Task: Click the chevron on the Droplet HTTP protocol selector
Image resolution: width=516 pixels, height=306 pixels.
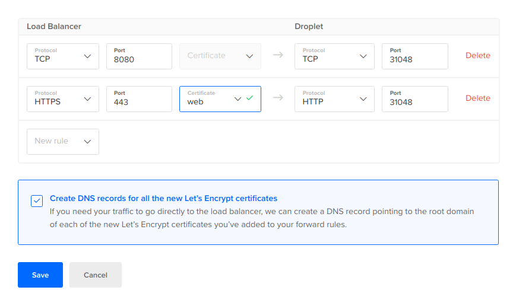Action: tap(363, 99)
